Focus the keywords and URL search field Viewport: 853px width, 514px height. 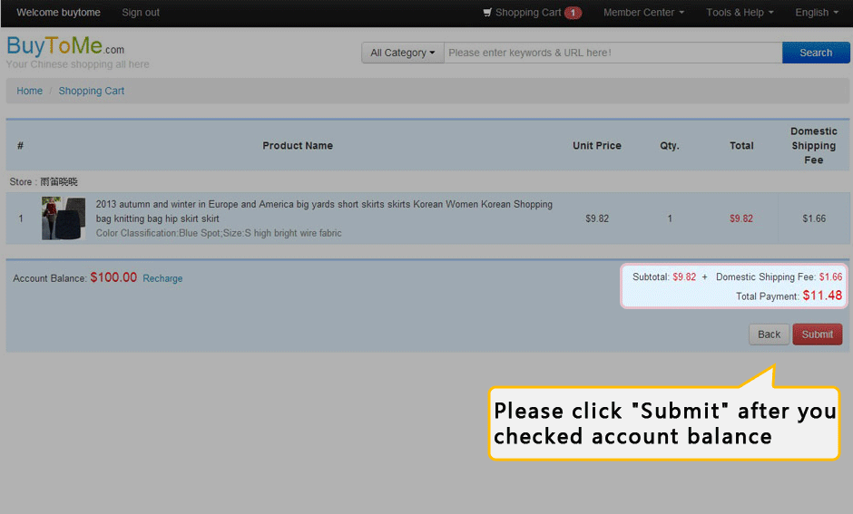(613, 53)
